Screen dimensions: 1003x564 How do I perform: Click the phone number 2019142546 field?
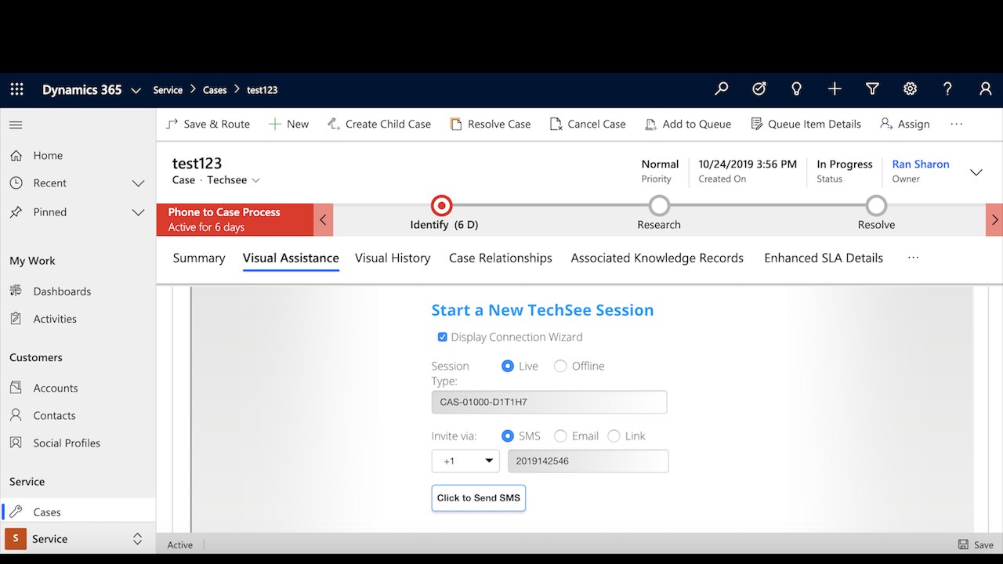coord(588,461)
